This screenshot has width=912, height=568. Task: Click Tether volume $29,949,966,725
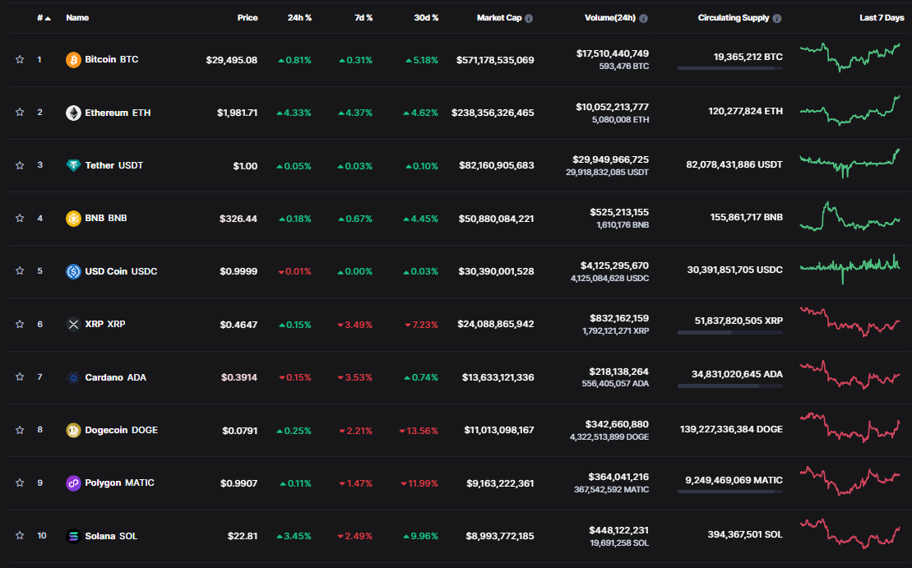pyautogui.click(x=610, y=159)
